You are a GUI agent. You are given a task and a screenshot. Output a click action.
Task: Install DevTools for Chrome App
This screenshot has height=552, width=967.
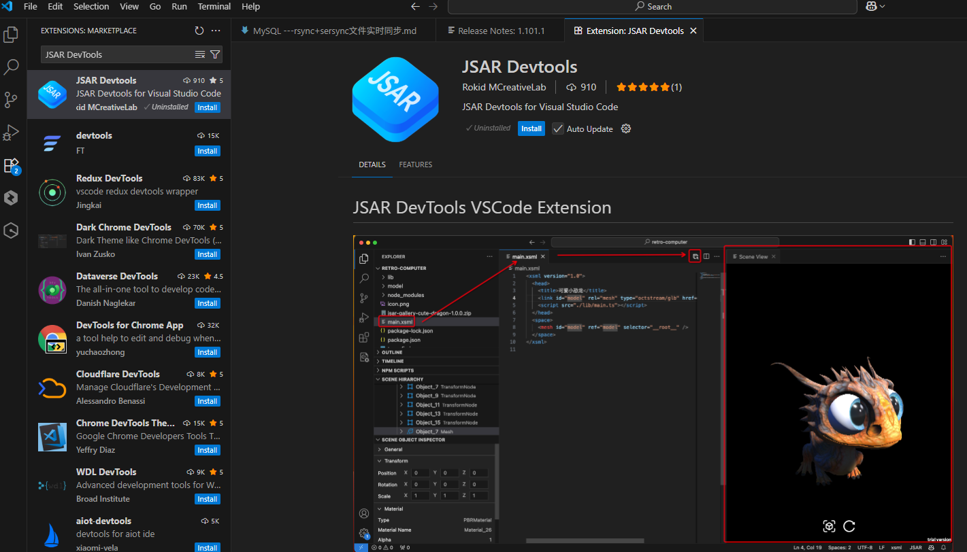tap(208, 352)
